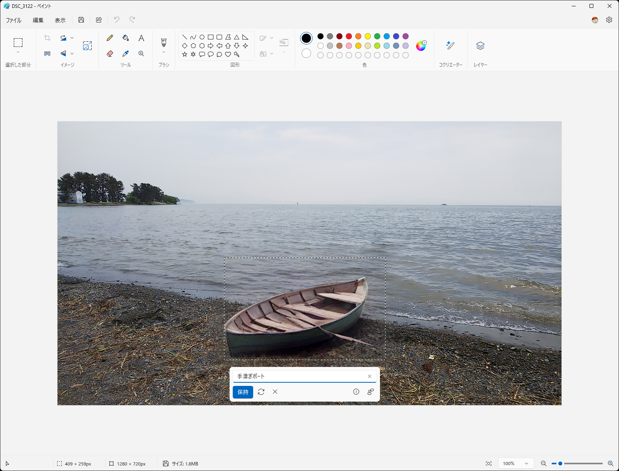Select the Fill bucket tool
619x471 pixels.
[126, 38]
